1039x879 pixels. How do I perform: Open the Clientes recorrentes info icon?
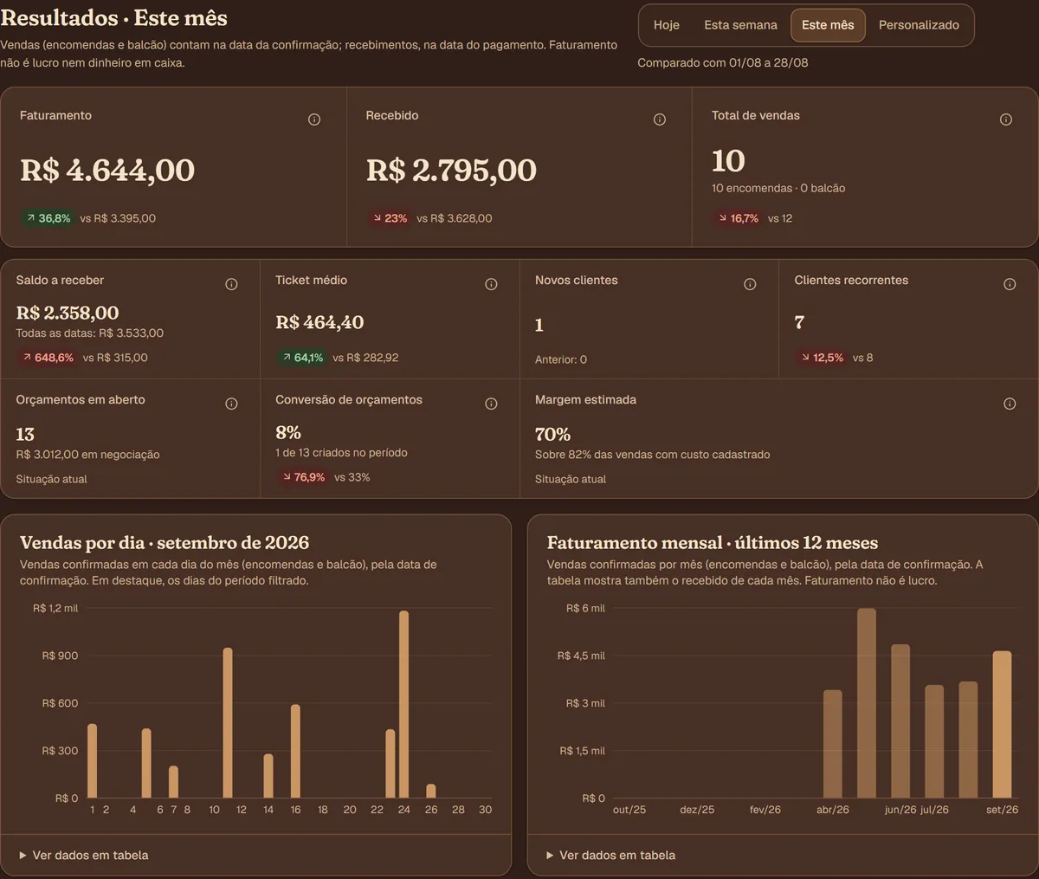click(x=1010, y=284)
